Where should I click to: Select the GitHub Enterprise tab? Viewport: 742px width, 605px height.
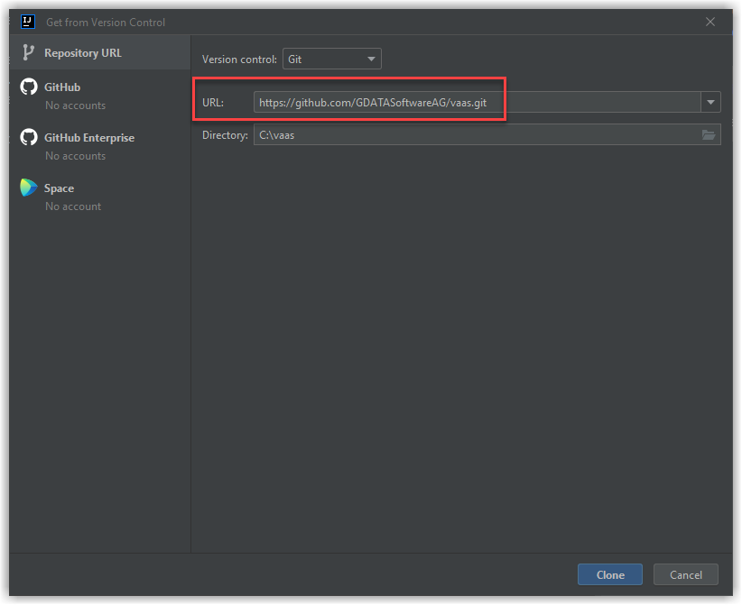(100, 145)
